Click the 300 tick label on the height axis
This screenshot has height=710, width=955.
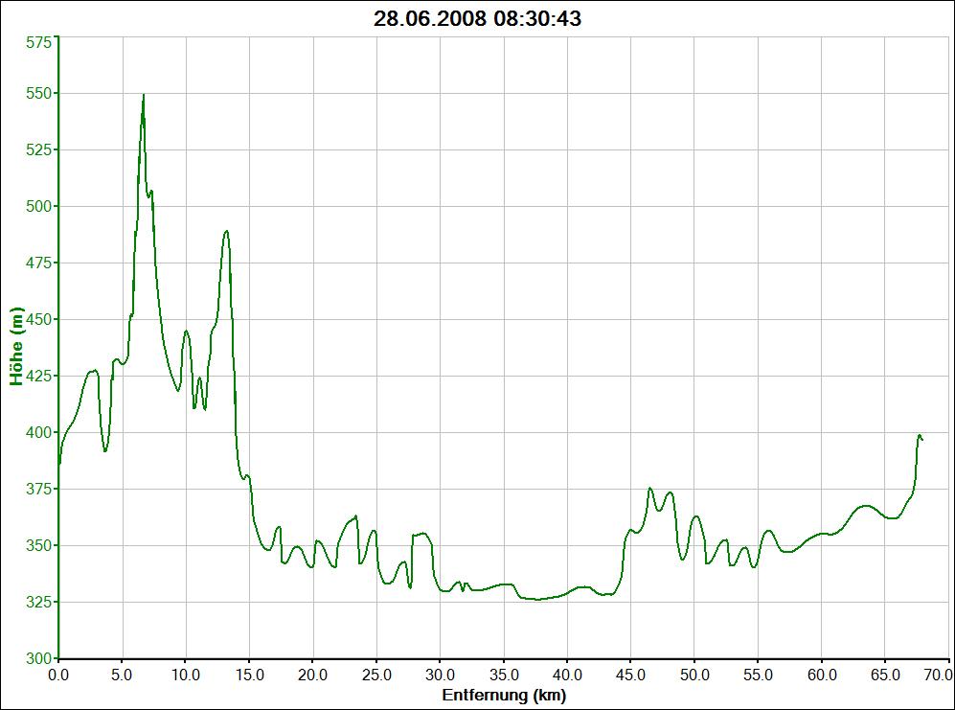(36, 658)
